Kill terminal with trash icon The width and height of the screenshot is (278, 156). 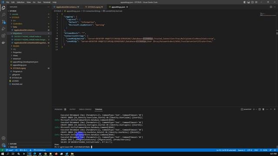pyautogui.click(x=263, y=109)
